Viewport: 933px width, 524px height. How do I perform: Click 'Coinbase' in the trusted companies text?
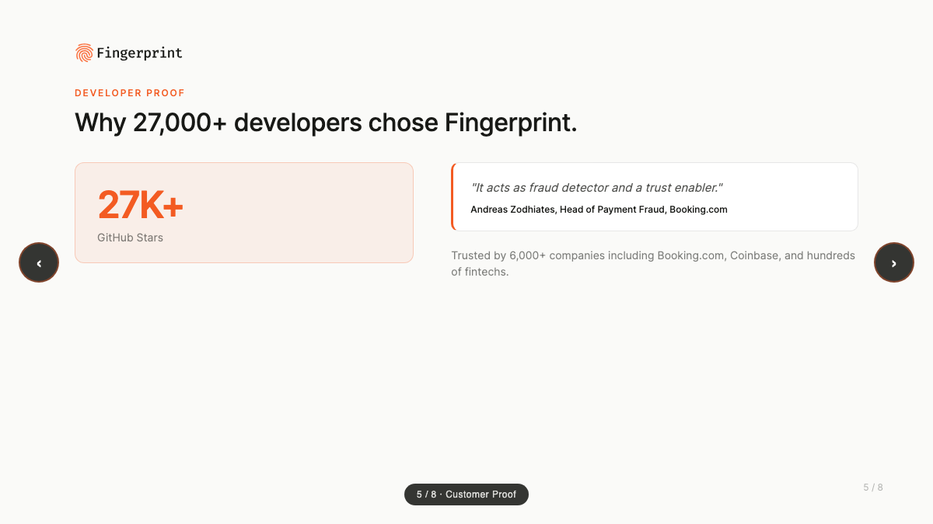[754, 255]
